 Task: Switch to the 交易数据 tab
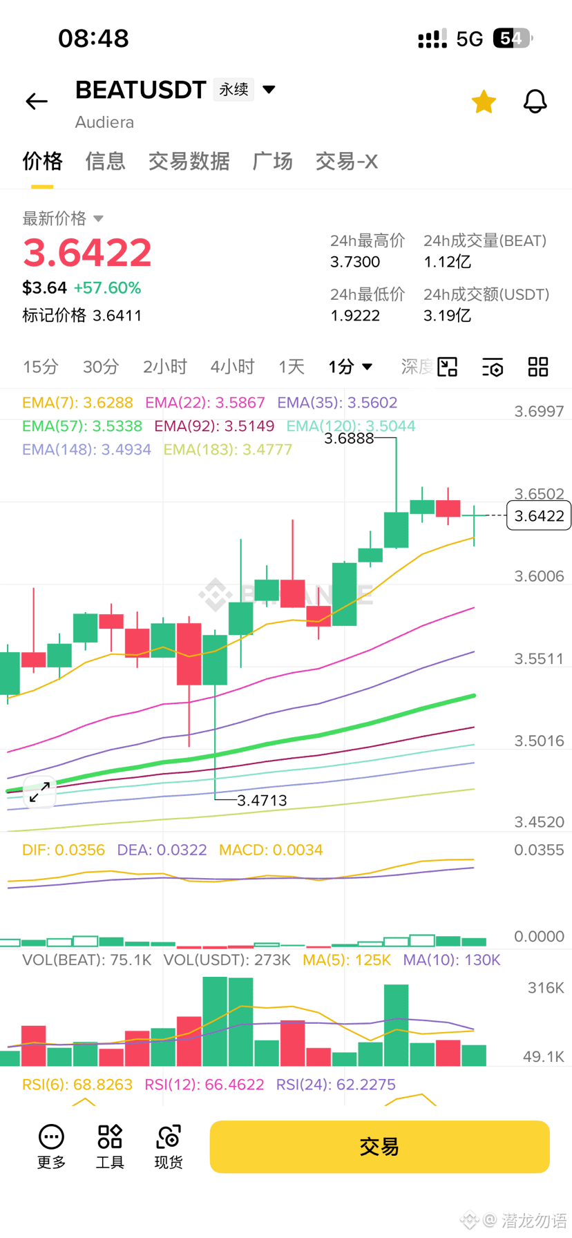(189, 161)
